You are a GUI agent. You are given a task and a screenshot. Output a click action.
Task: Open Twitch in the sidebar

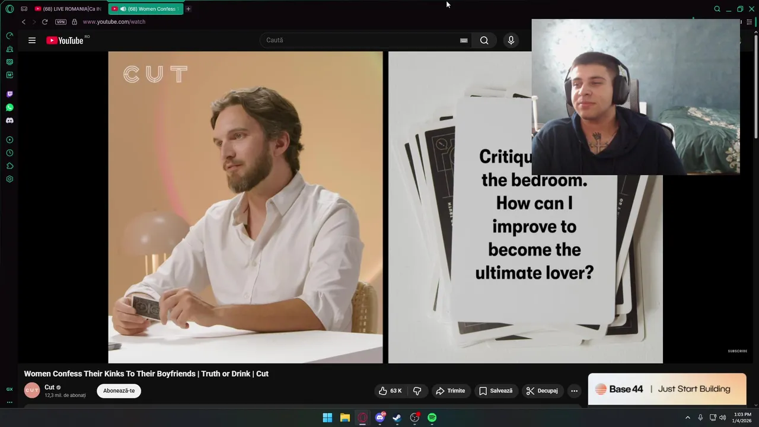tap(9, 94)
